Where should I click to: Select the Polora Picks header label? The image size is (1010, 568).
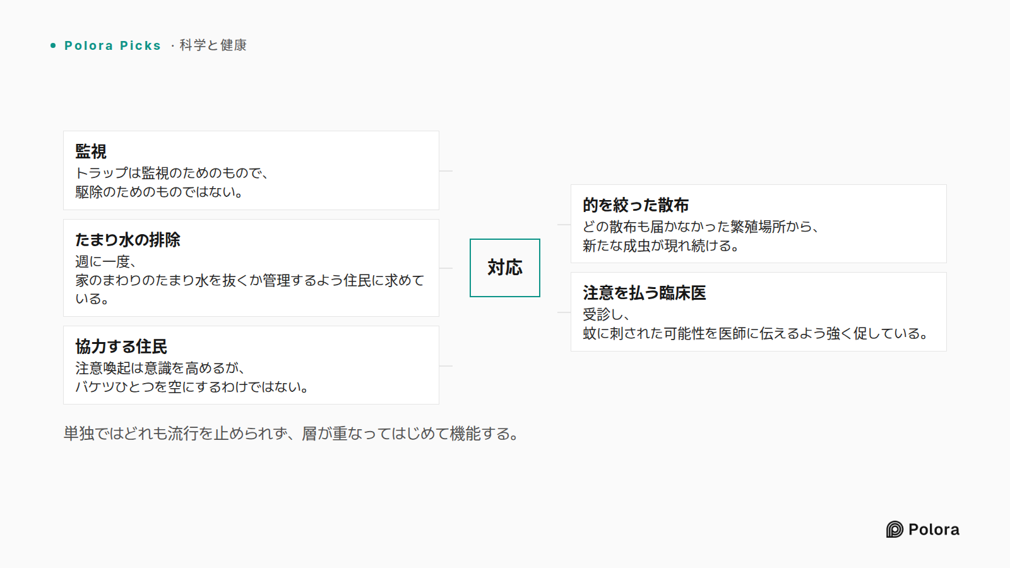112,45
